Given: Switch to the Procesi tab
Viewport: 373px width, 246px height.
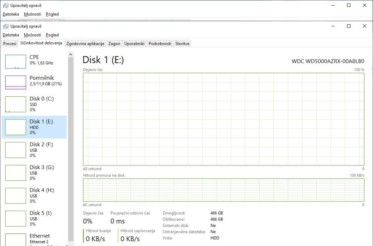Looking at the screenshot, I should [10, 44].
